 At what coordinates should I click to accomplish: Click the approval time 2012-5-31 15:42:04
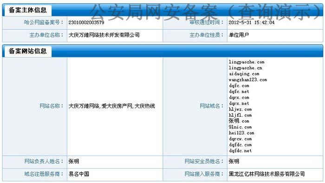tap(252, 22)
